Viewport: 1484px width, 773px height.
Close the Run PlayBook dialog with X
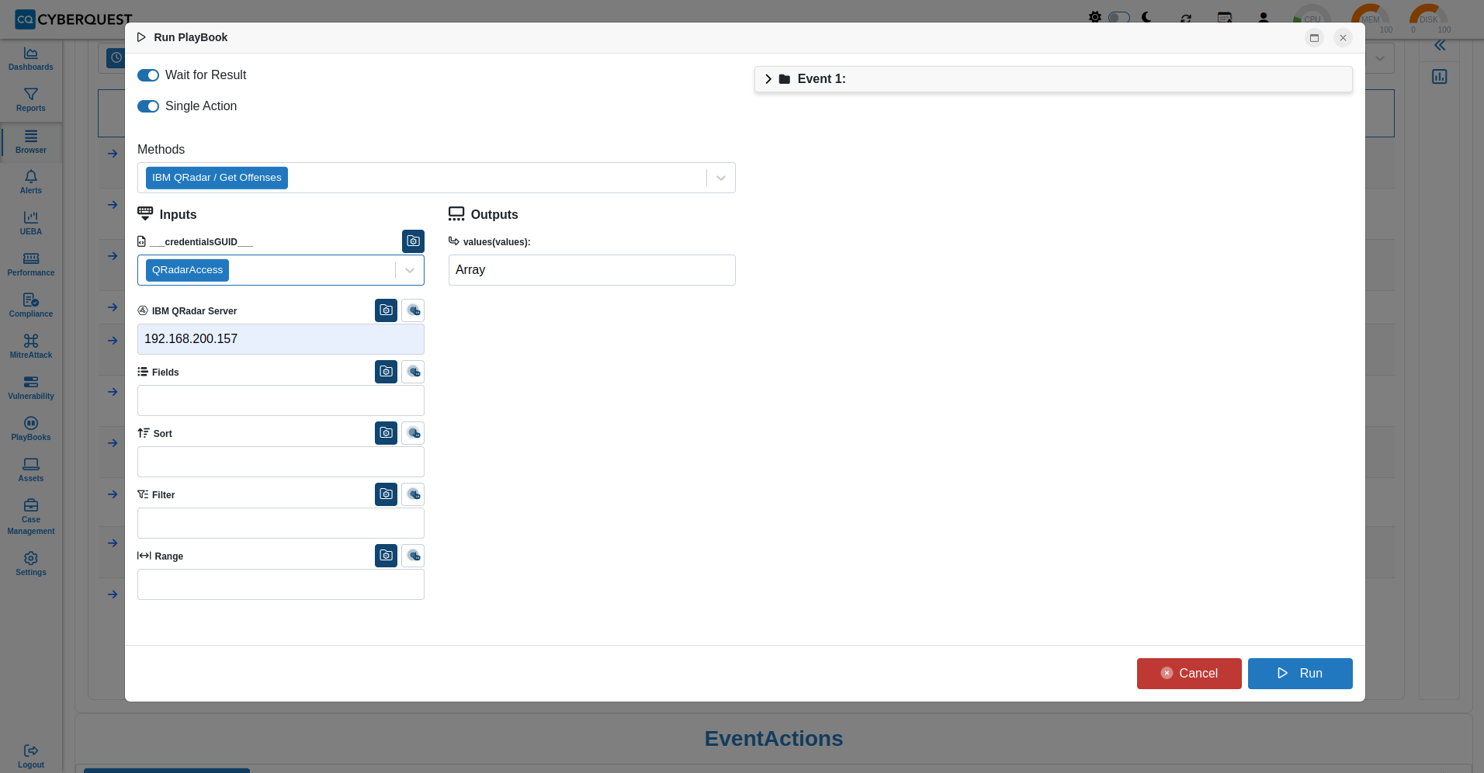pos(1343,38)
